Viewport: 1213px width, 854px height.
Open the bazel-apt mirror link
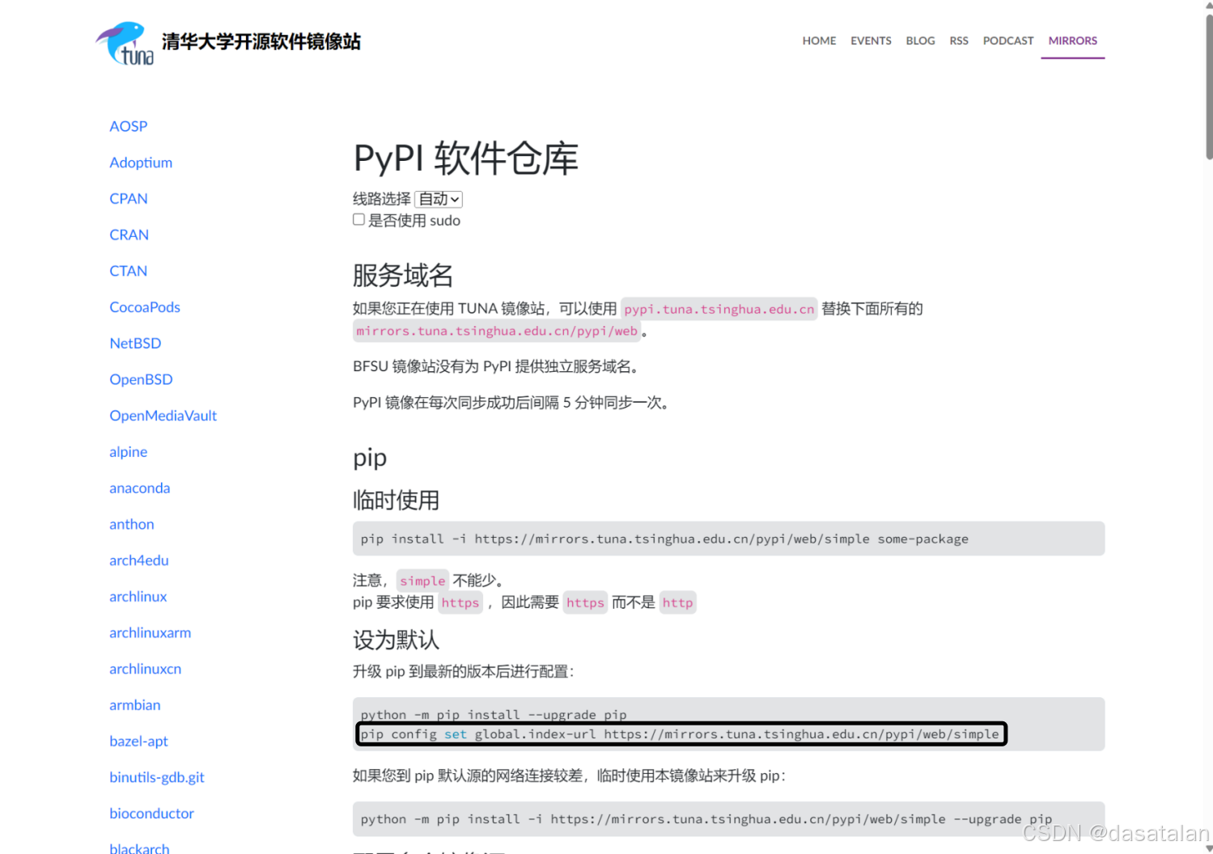(x=139, y=742)
